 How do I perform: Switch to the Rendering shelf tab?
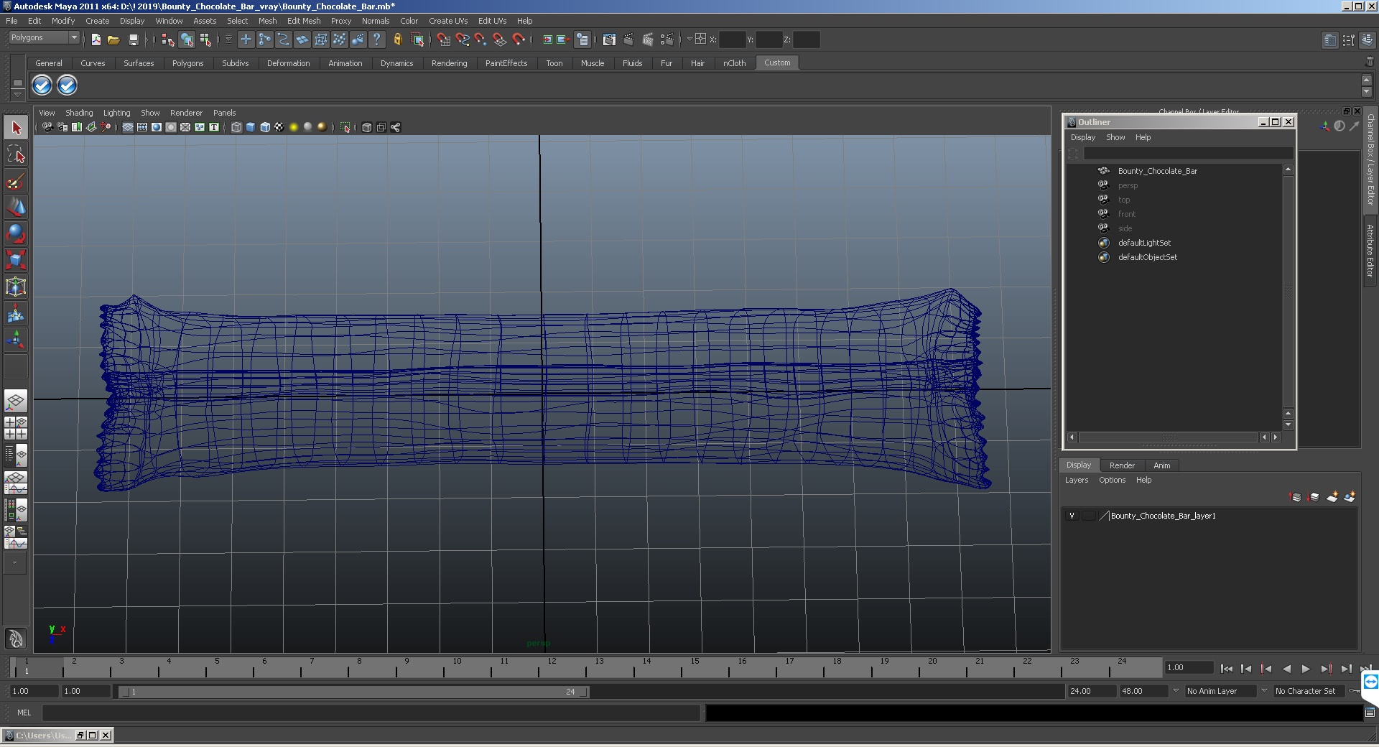coord(449,63)
